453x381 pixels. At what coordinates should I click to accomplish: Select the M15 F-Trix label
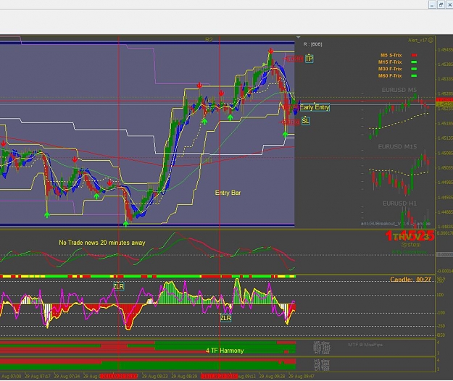(390, 62)
